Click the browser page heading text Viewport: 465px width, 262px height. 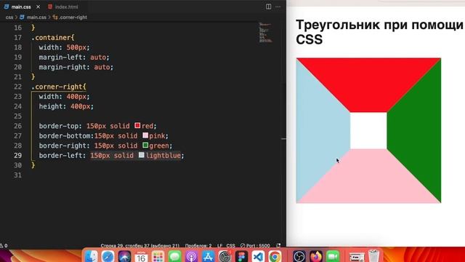pyautogui.click(x=379, y=32)
